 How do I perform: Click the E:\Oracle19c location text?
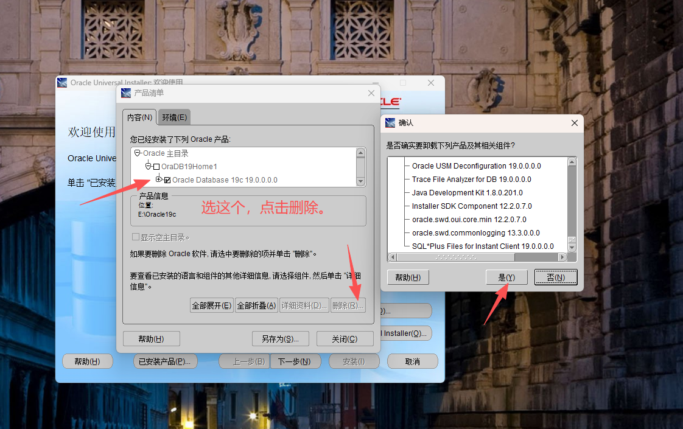pos(157,214)
